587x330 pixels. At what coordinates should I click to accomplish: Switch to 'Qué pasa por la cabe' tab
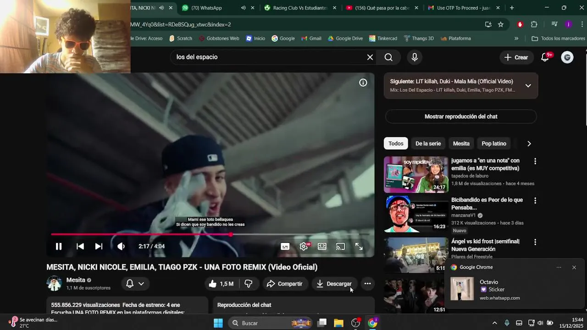coord(382,8)
